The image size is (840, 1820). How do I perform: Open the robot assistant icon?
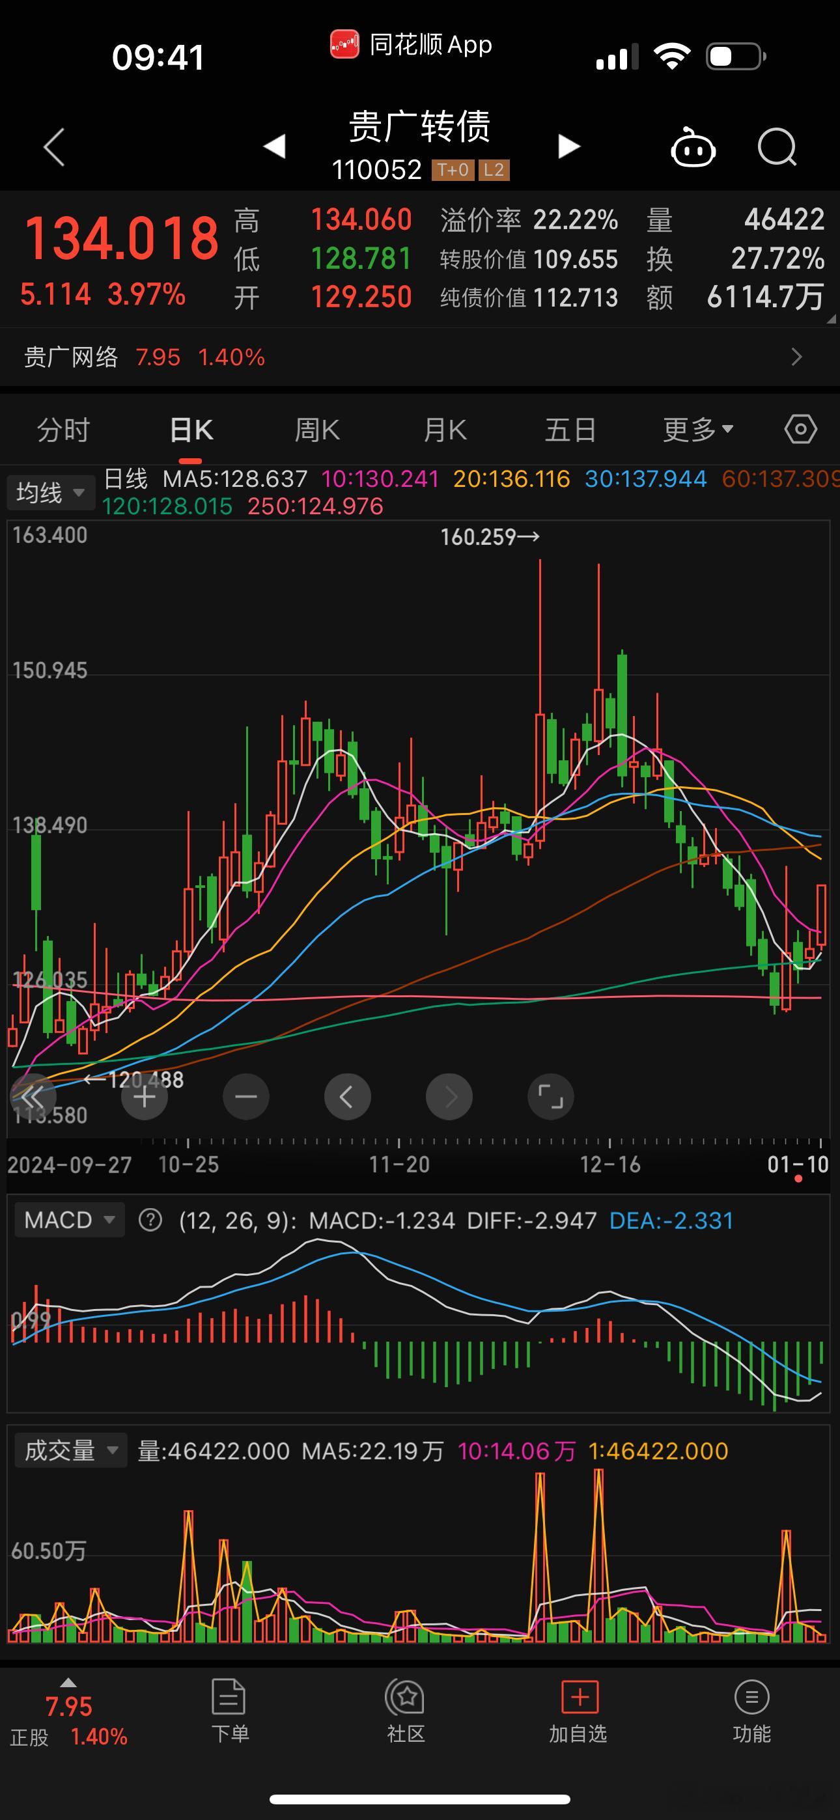(x=693, y=147)
